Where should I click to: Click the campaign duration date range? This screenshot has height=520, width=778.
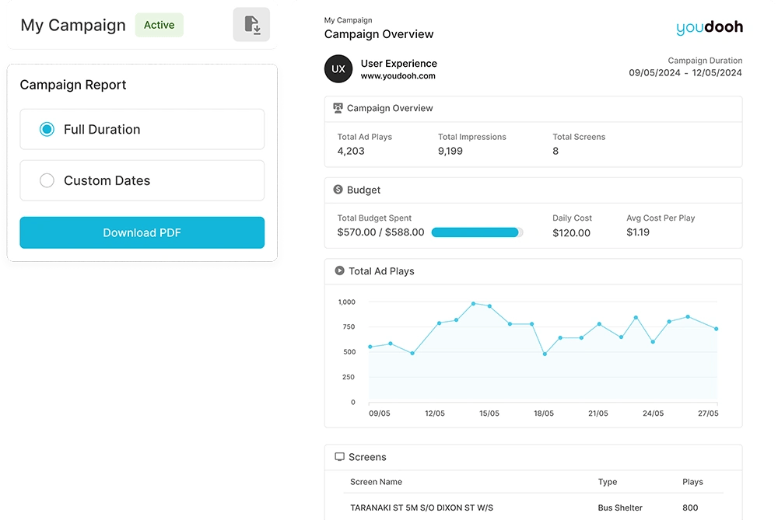click(x=685, y=73)
